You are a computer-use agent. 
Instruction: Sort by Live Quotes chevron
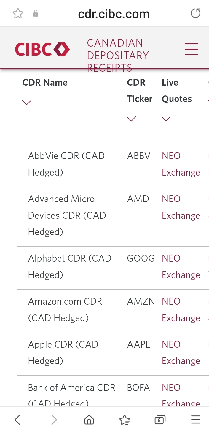tap(166, 119)
